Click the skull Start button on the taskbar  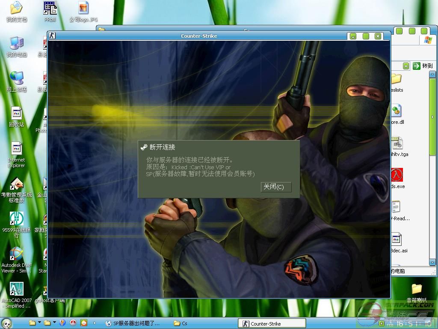click(x=7, y=323)
